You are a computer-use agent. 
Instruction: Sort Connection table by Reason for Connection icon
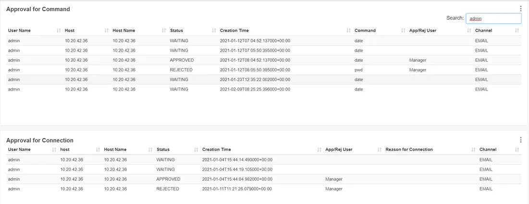pos(473,149)
